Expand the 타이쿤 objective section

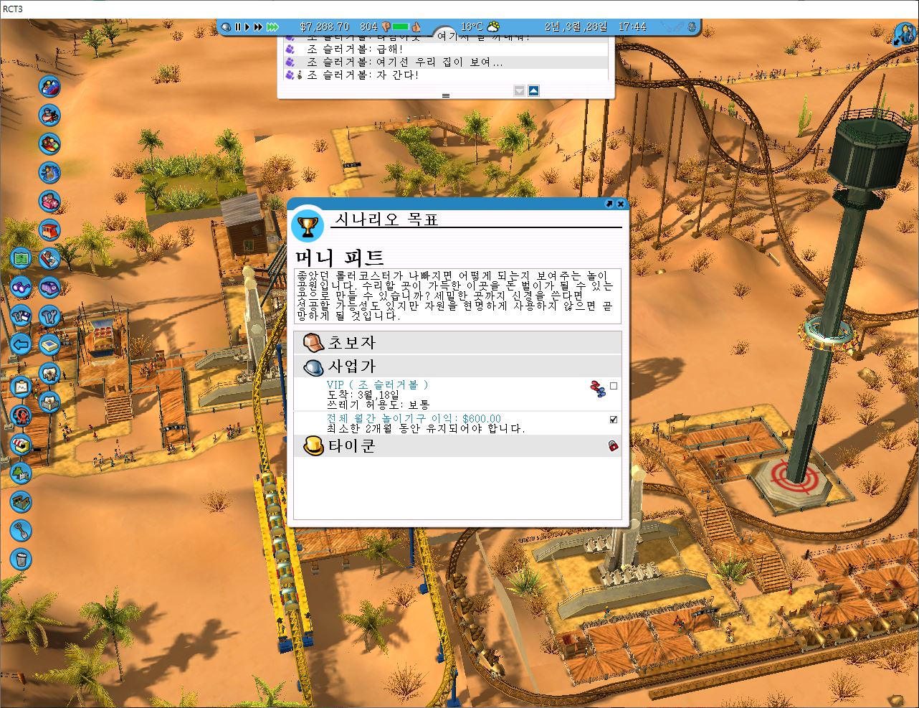458,445
